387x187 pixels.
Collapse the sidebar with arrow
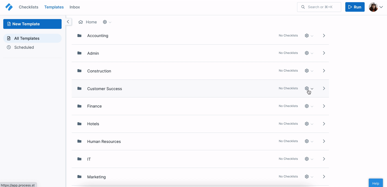coord(68,22)
